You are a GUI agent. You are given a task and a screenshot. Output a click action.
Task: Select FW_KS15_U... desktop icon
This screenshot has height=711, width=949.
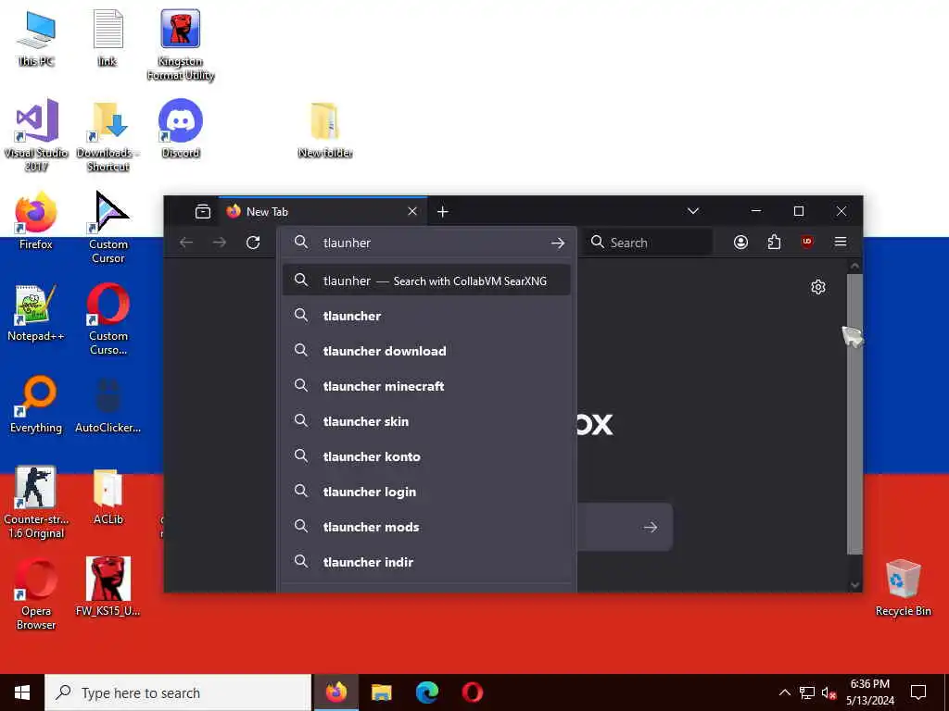pos(108,587)
